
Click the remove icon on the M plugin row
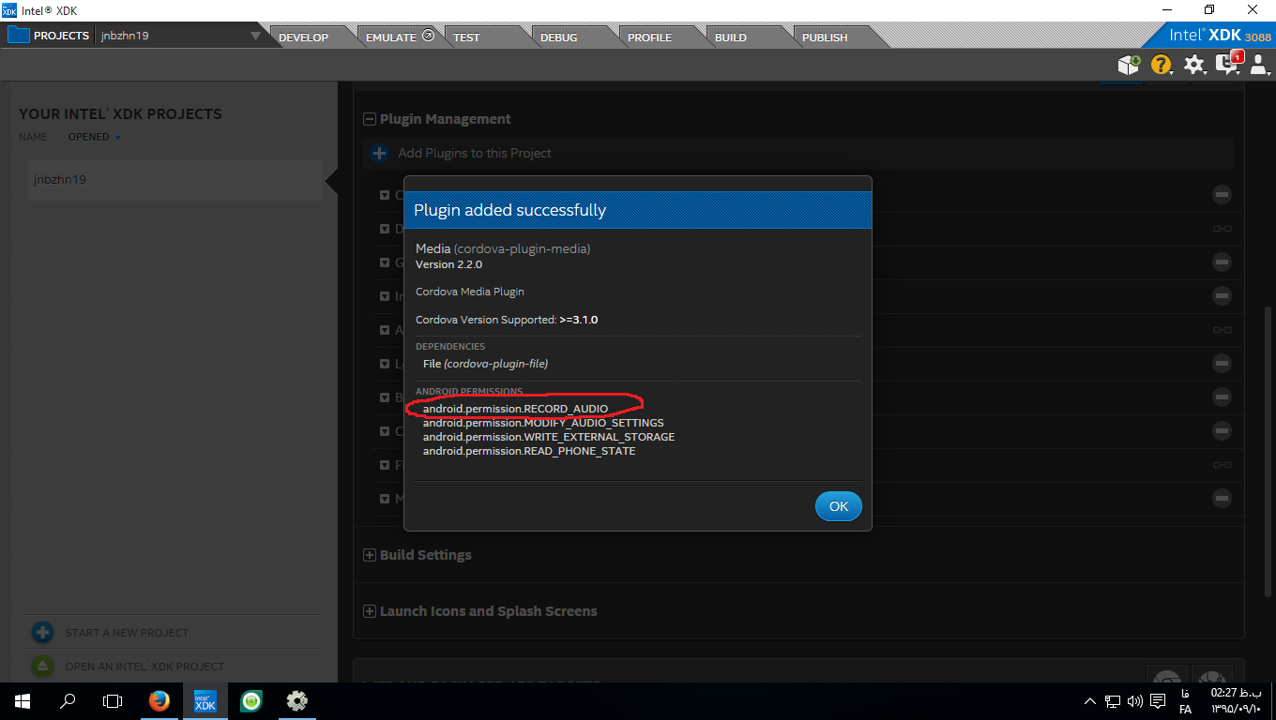click(1222, 499)
